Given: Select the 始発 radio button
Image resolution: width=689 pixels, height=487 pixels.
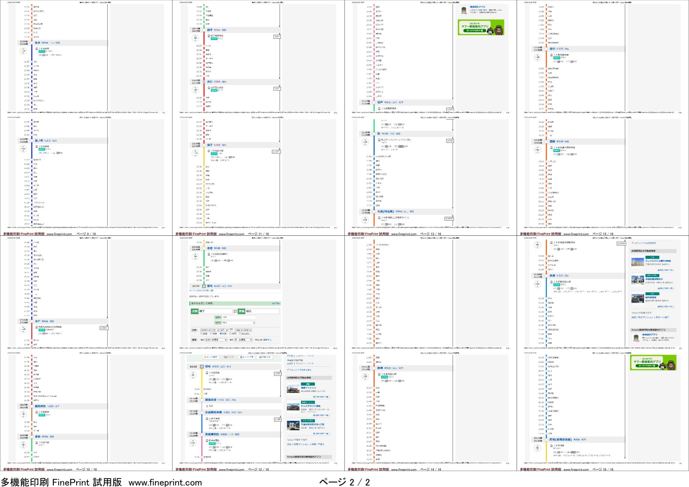Looking at the screenshot, I should coord(221,334).
